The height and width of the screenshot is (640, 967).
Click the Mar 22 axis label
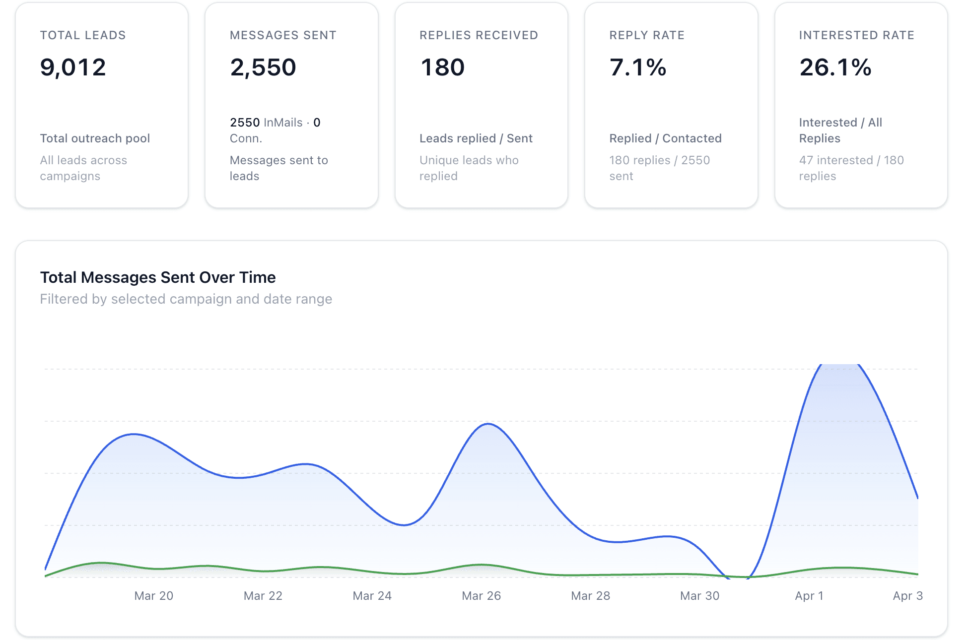point(263,596)
